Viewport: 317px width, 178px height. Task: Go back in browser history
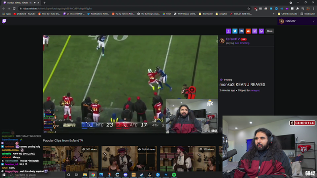tap(3, 8)
